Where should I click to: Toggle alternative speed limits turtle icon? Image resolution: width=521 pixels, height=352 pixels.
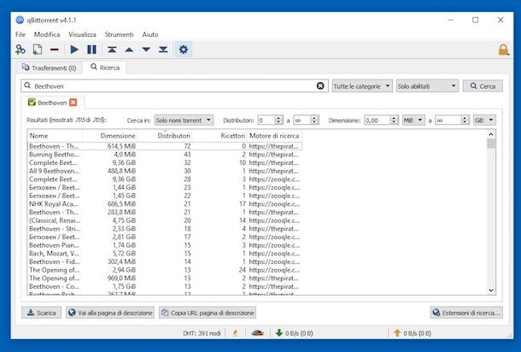pos(257,332)
